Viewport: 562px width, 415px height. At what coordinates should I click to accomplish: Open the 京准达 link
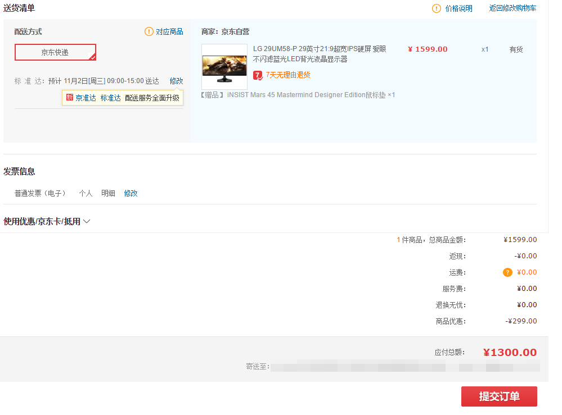click(86, 98)
